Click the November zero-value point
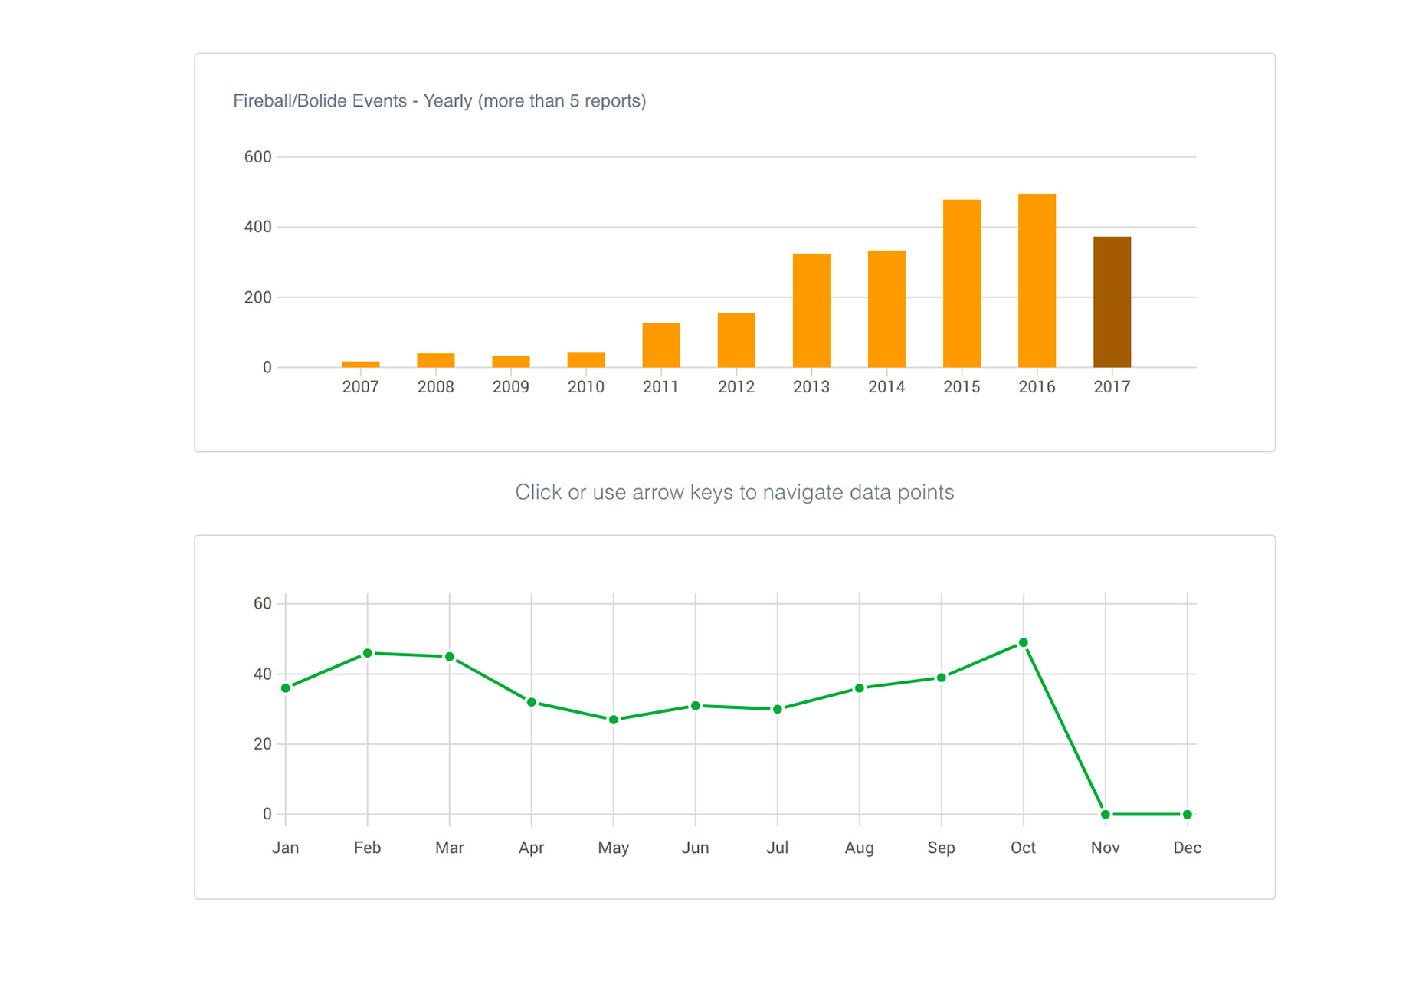Image resolution: width=1422 pixels, height=981 pixels. click(x=1106, y=814)
